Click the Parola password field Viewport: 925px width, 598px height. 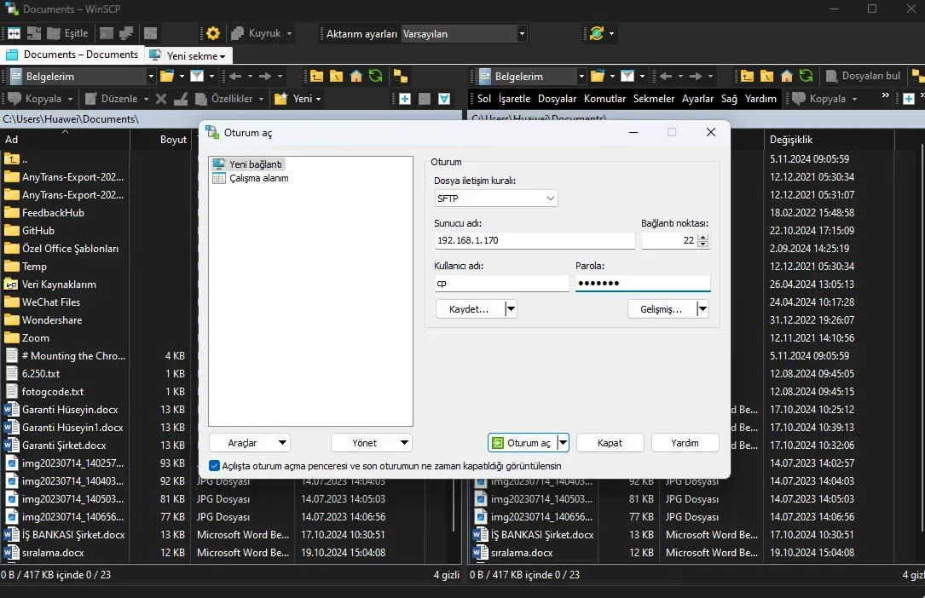click(x=643, y=284)
